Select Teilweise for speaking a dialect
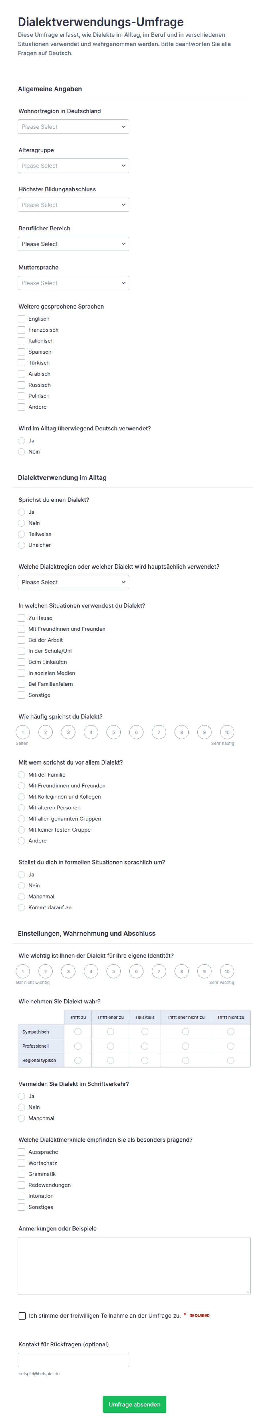Screen dimensions: 266x1427 [21, 534]
